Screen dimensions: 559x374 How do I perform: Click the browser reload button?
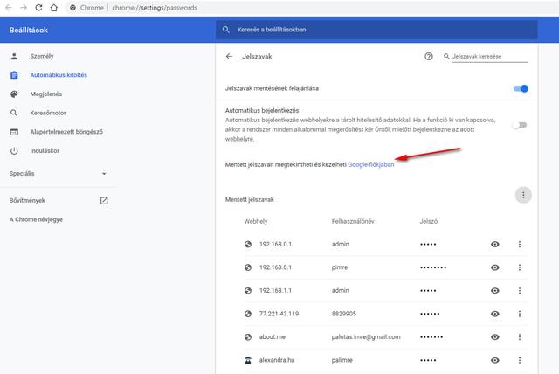tap(38, 8)
